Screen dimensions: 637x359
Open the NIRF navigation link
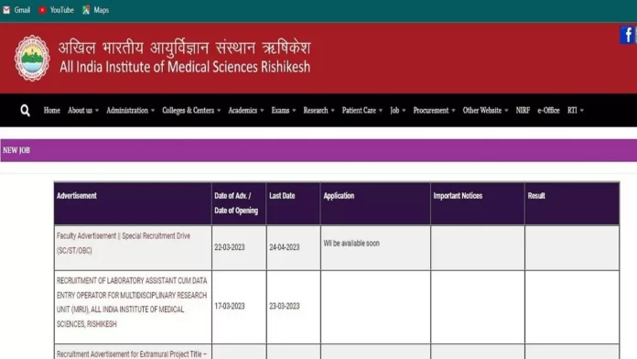click(523, 110)
